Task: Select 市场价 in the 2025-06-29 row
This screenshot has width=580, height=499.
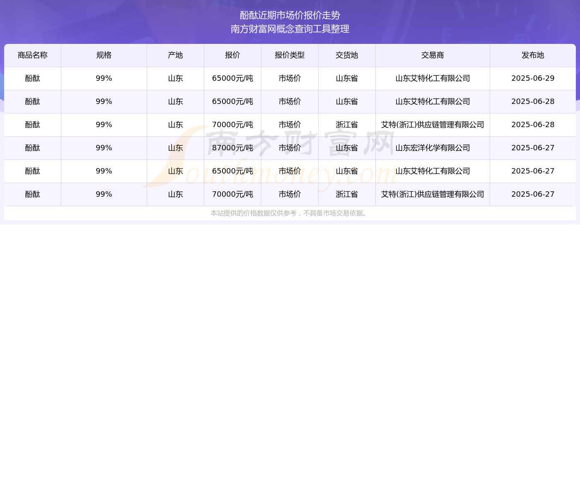Action: coord(290,79)
